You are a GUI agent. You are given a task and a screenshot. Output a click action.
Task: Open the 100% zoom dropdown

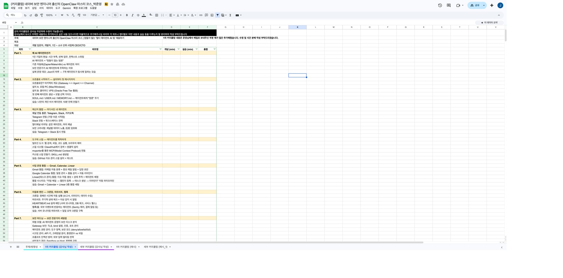(x=51, y=15)
